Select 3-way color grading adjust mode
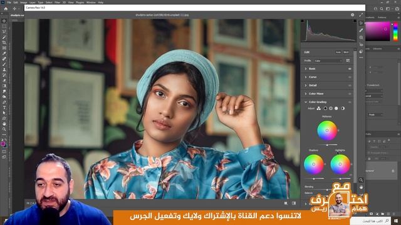 click(319, 108)
